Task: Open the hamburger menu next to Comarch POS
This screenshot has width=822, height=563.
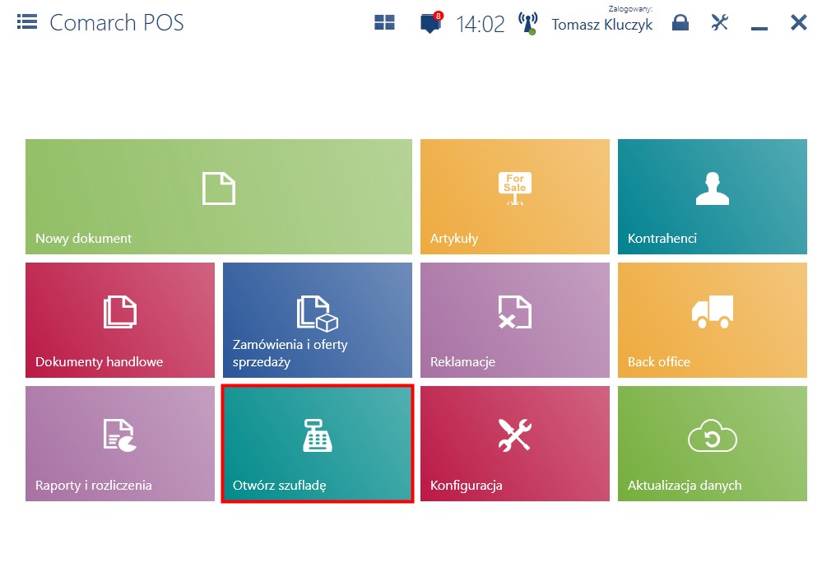Action: pyautogui.click(x=26, y=22)
